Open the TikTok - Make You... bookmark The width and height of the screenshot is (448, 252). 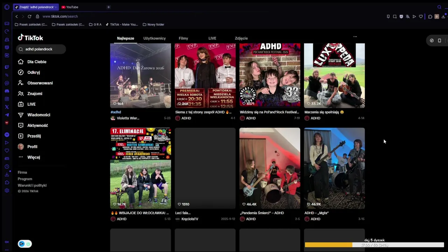122,24
